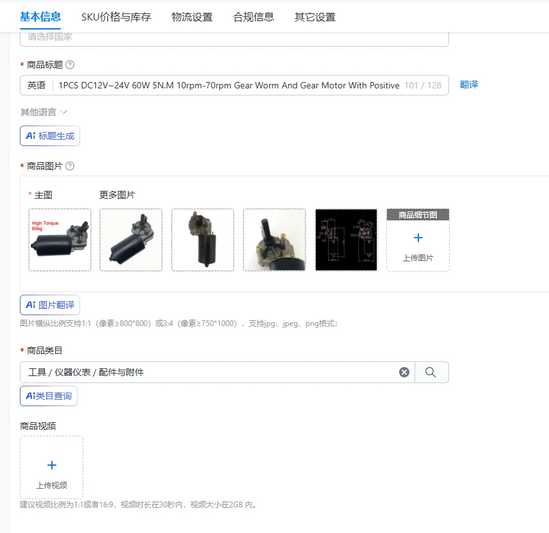Click help icon beside 商品标题
Image resolution: width=549 pixels, height=533 pixels.
click(x=70, y=65)
